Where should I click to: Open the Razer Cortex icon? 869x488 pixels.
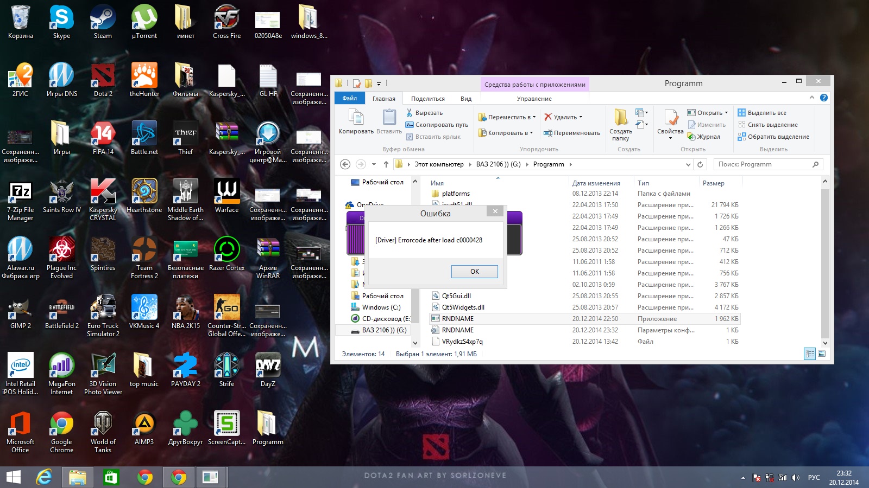226,254
